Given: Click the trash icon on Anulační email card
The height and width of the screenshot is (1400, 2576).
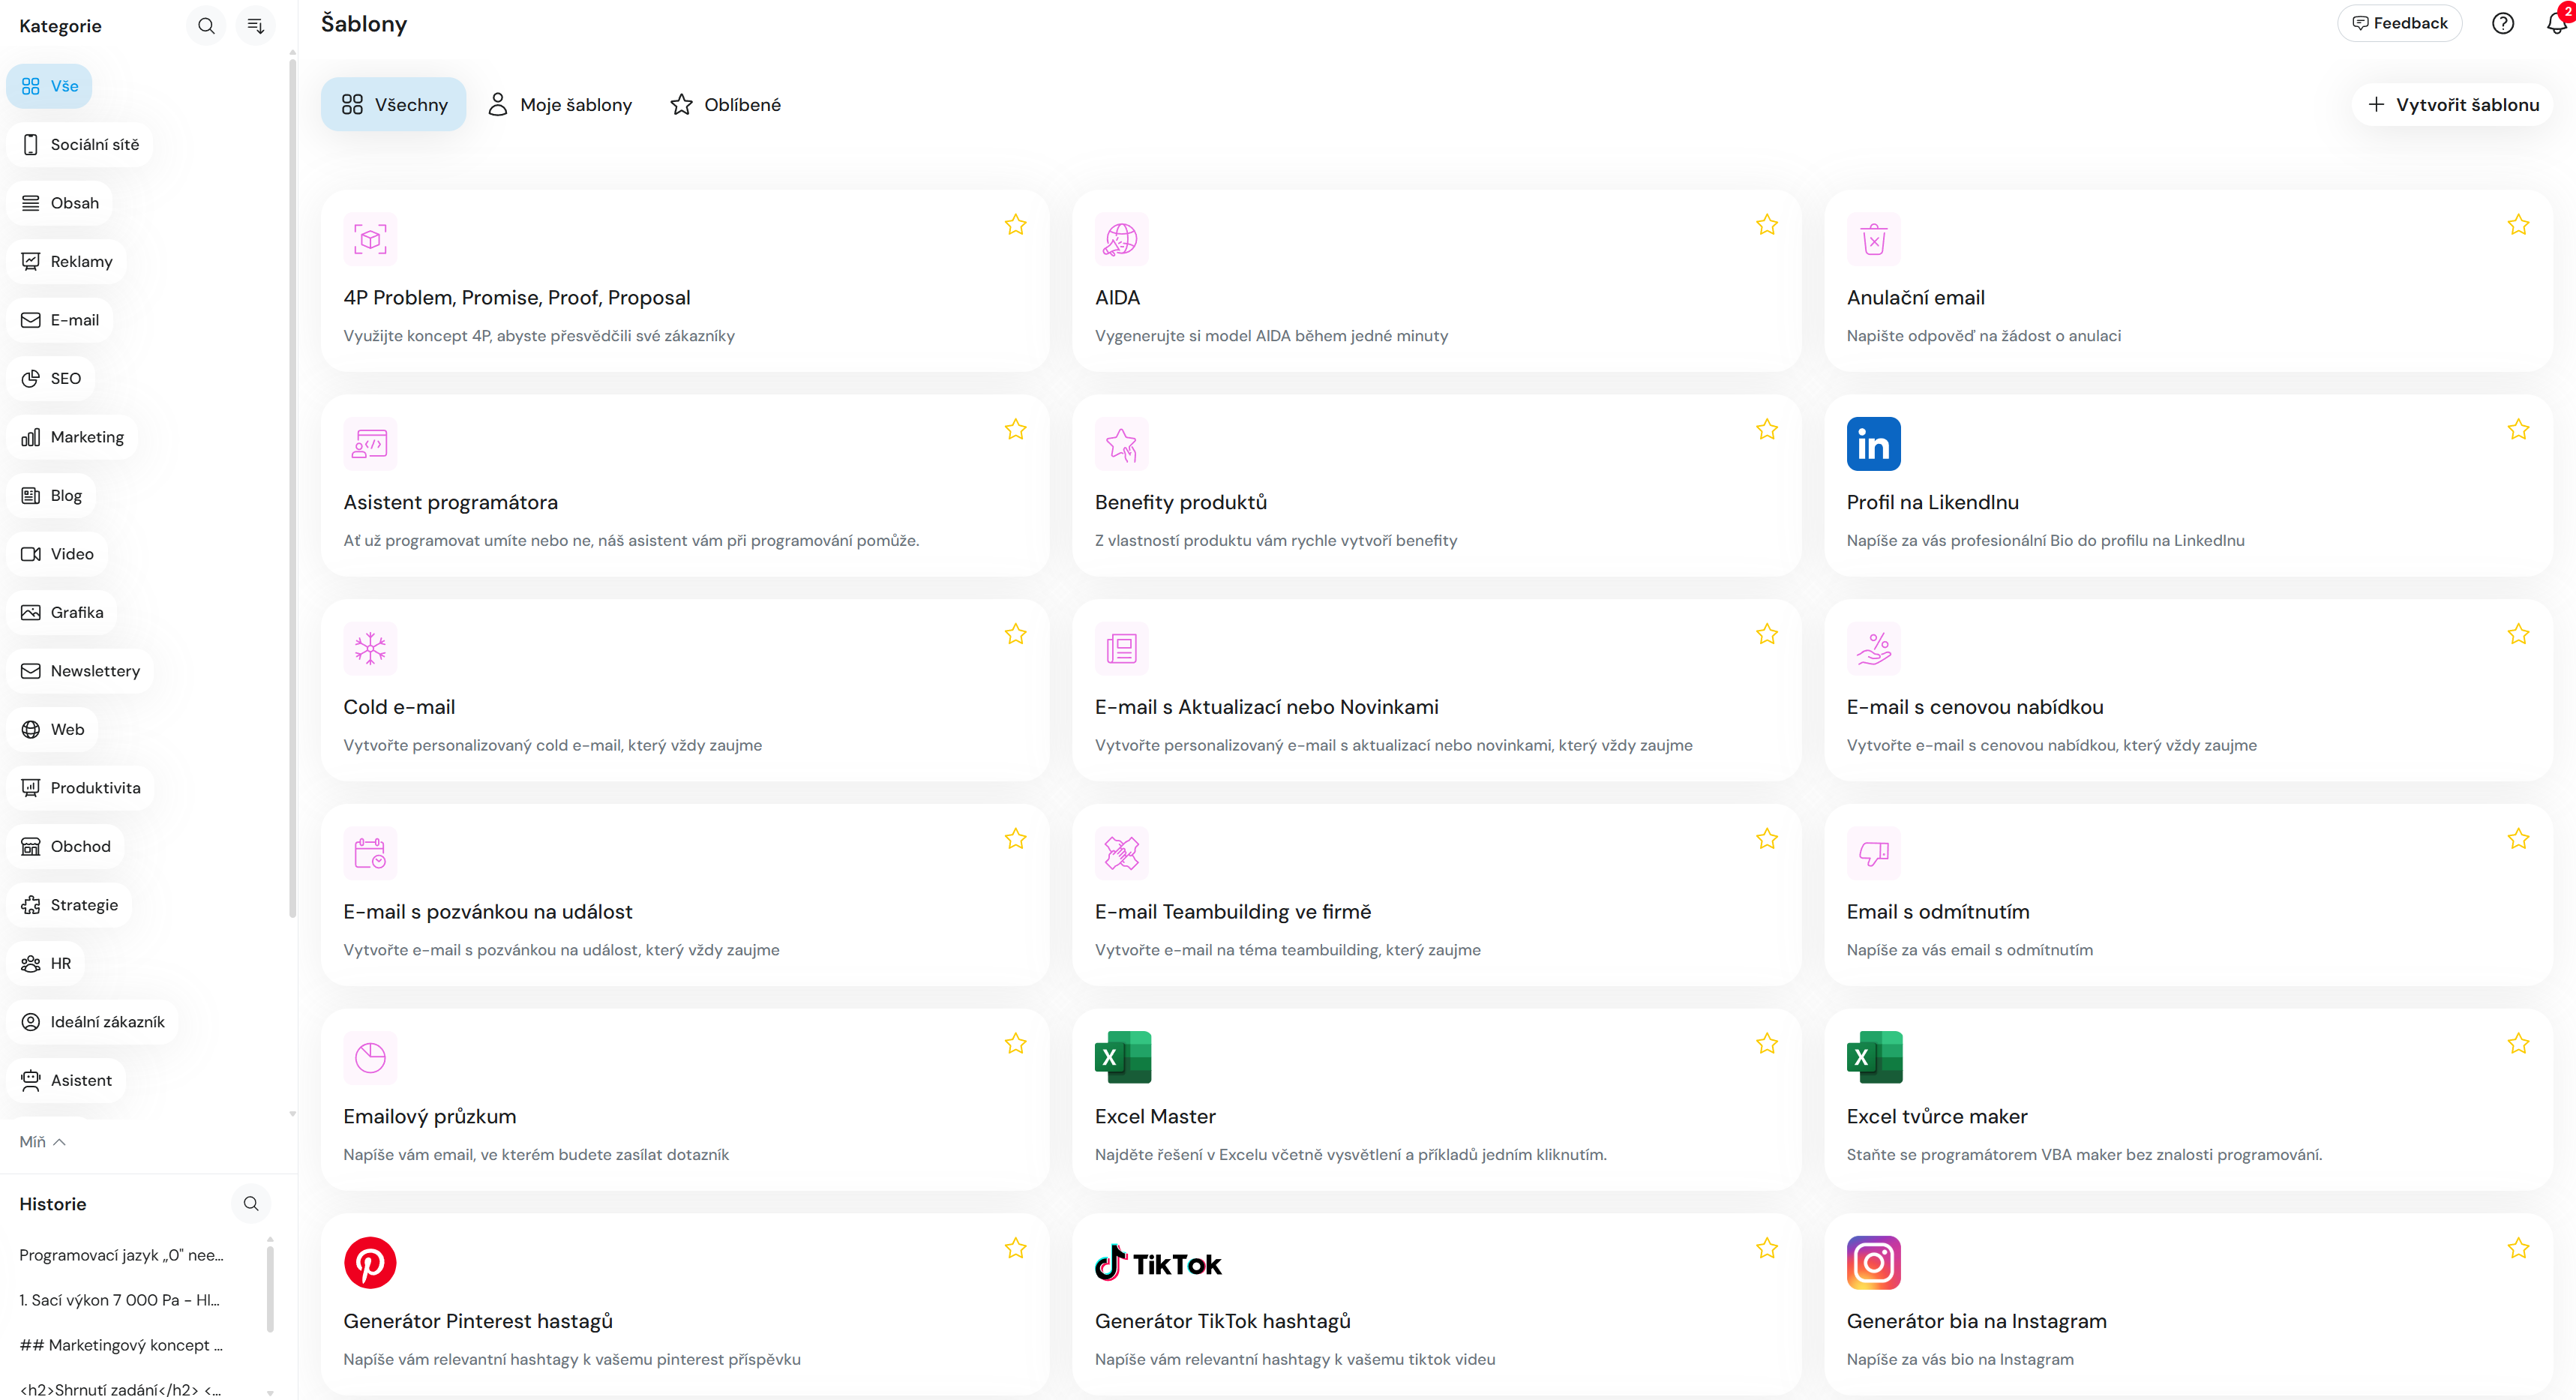Looking at the screenshot, I should point(1873,239).
